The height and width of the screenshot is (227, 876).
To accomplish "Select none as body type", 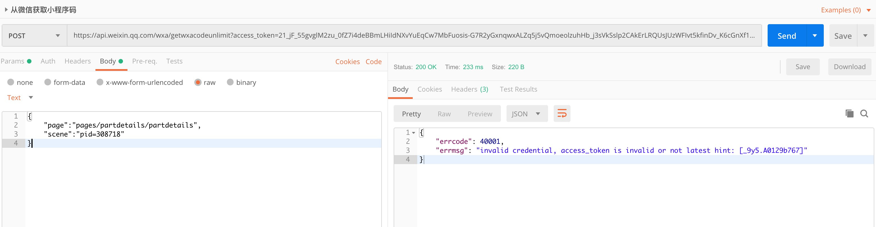I will click(x=11, y=82).
